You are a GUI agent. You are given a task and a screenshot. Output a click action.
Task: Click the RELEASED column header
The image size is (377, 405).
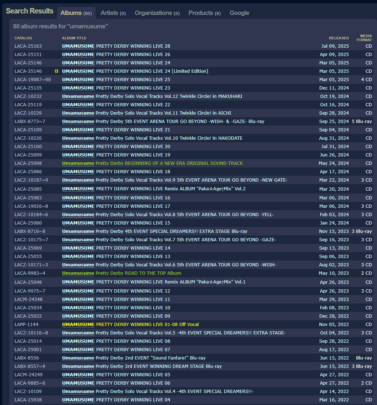click(339, 38)
